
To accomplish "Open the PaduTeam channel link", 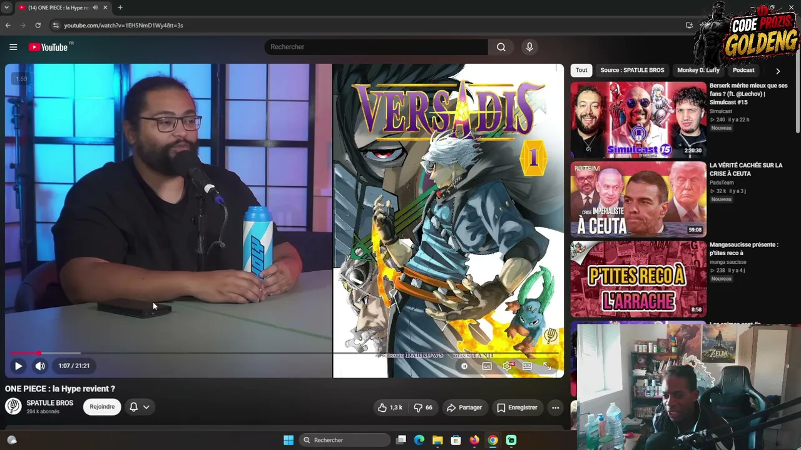I will click(x=722, y=182).
